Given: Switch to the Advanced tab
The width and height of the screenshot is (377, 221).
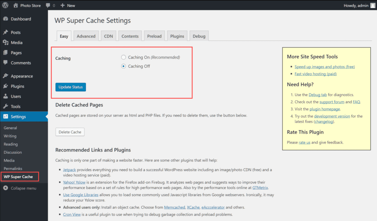Looking at the screenshot, I should tap(86, 36).
